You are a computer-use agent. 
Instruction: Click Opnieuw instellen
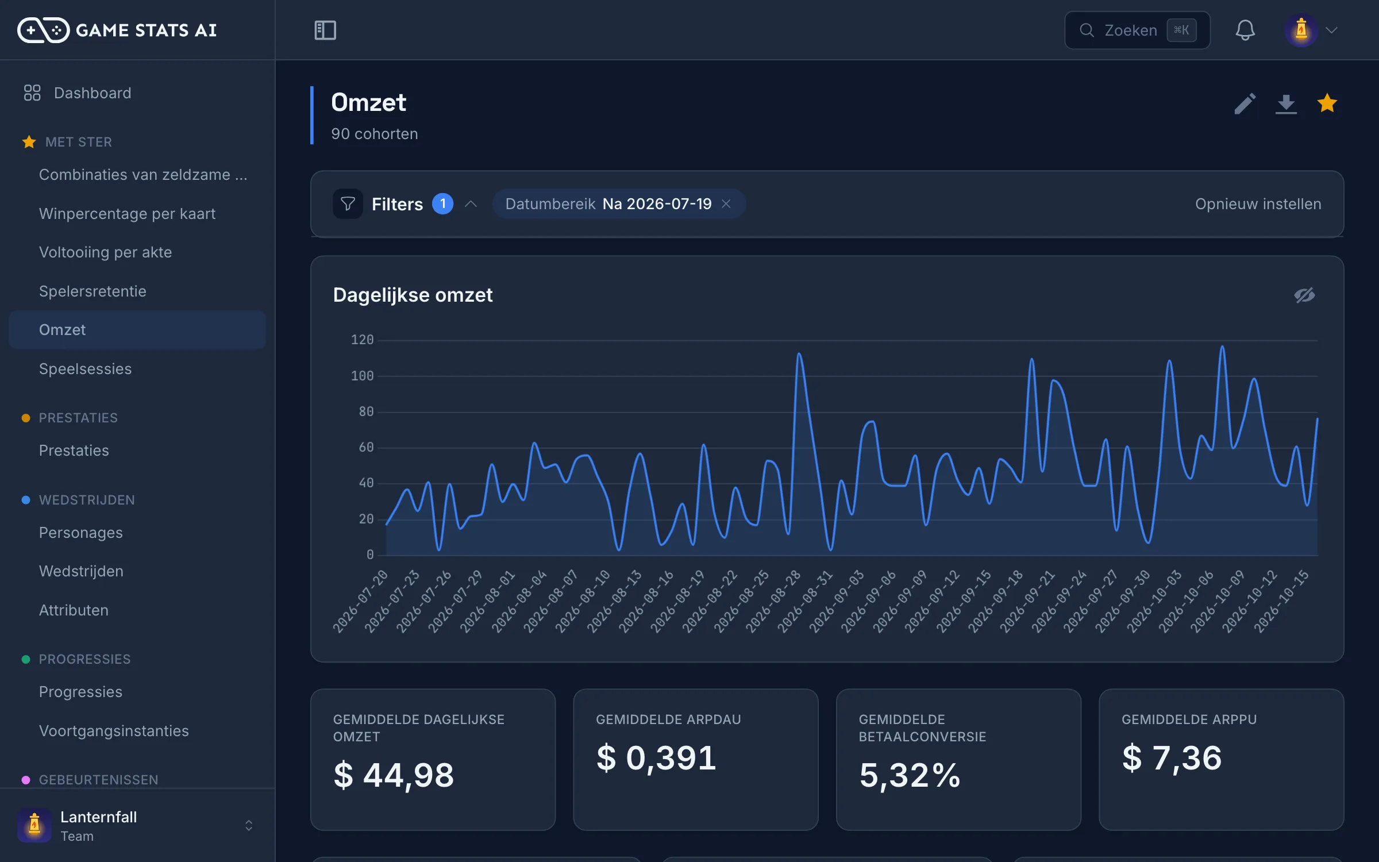click(x=1258, y=204)
